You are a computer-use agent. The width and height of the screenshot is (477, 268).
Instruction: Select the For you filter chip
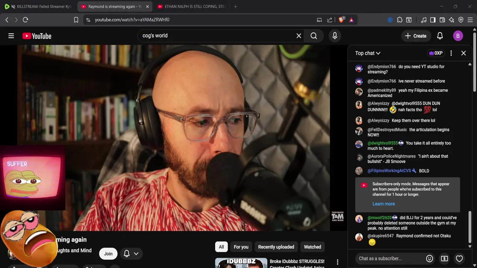point(241,247)
